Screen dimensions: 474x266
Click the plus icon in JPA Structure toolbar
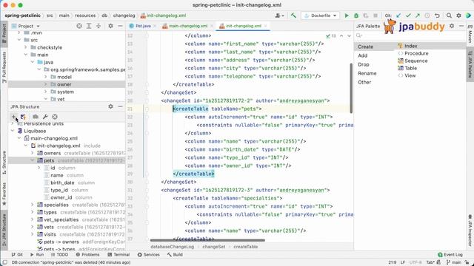pyautogui.click(x=13, y=117)
